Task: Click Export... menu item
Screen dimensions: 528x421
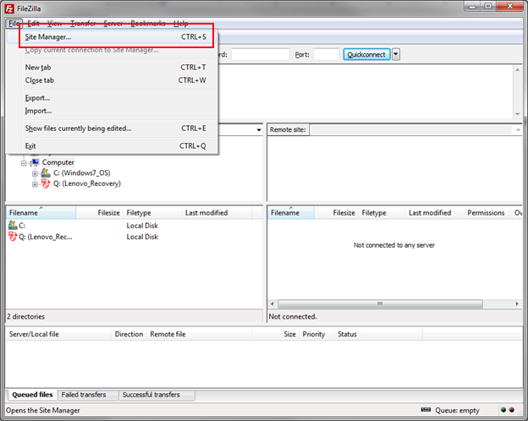Action: coord(113,98)
